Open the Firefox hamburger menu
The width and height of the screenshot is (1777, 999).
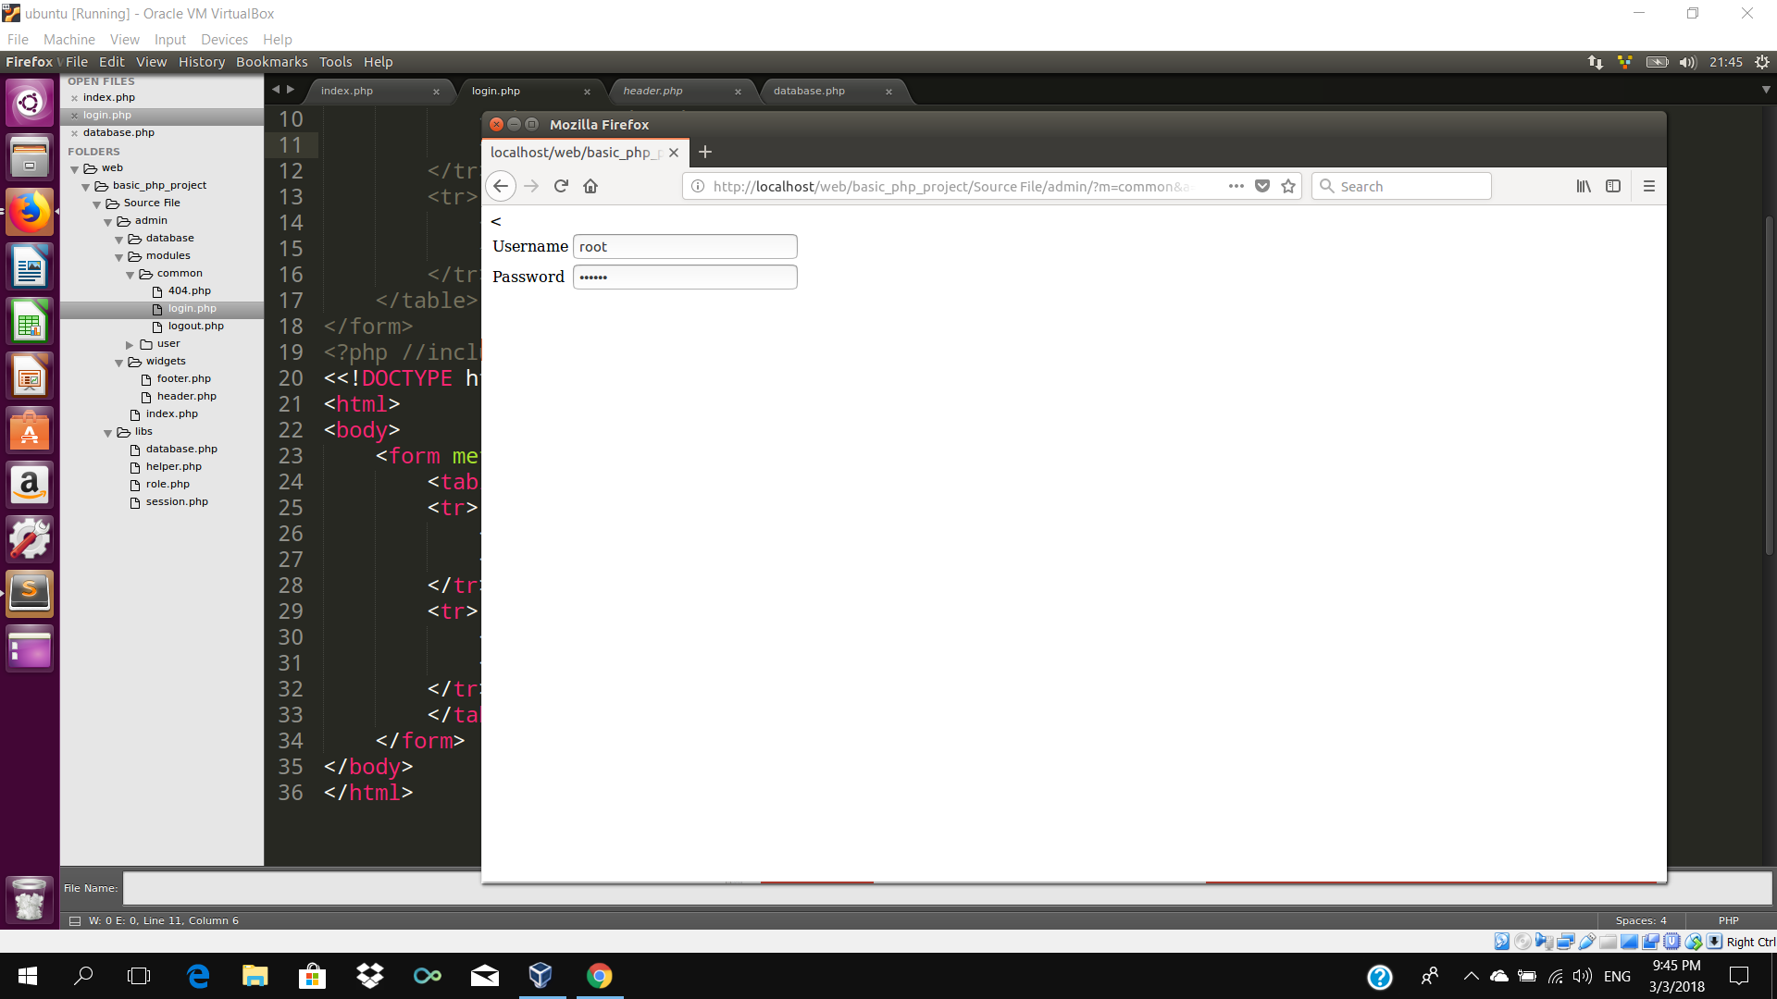click(1648, 186)
